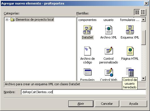
Task: Close the Agregar nuevo elemento dialog
Action: 146,3
